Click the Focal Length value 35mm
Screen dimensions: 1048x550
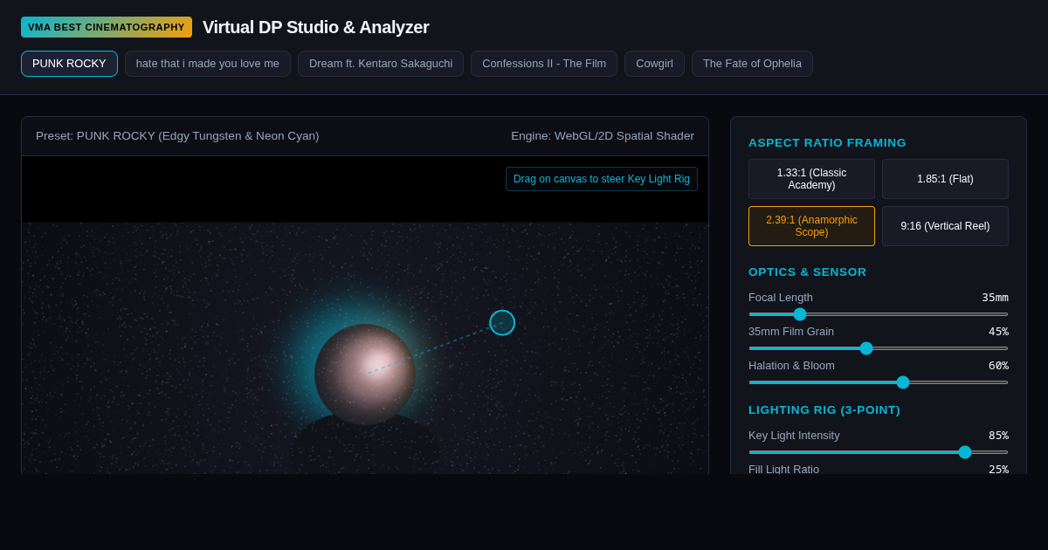tap(995, 298)
